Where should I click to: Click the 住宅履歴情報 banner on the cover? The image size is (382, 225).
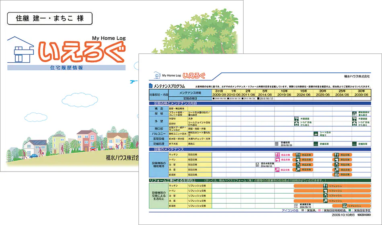pos(66,67)
